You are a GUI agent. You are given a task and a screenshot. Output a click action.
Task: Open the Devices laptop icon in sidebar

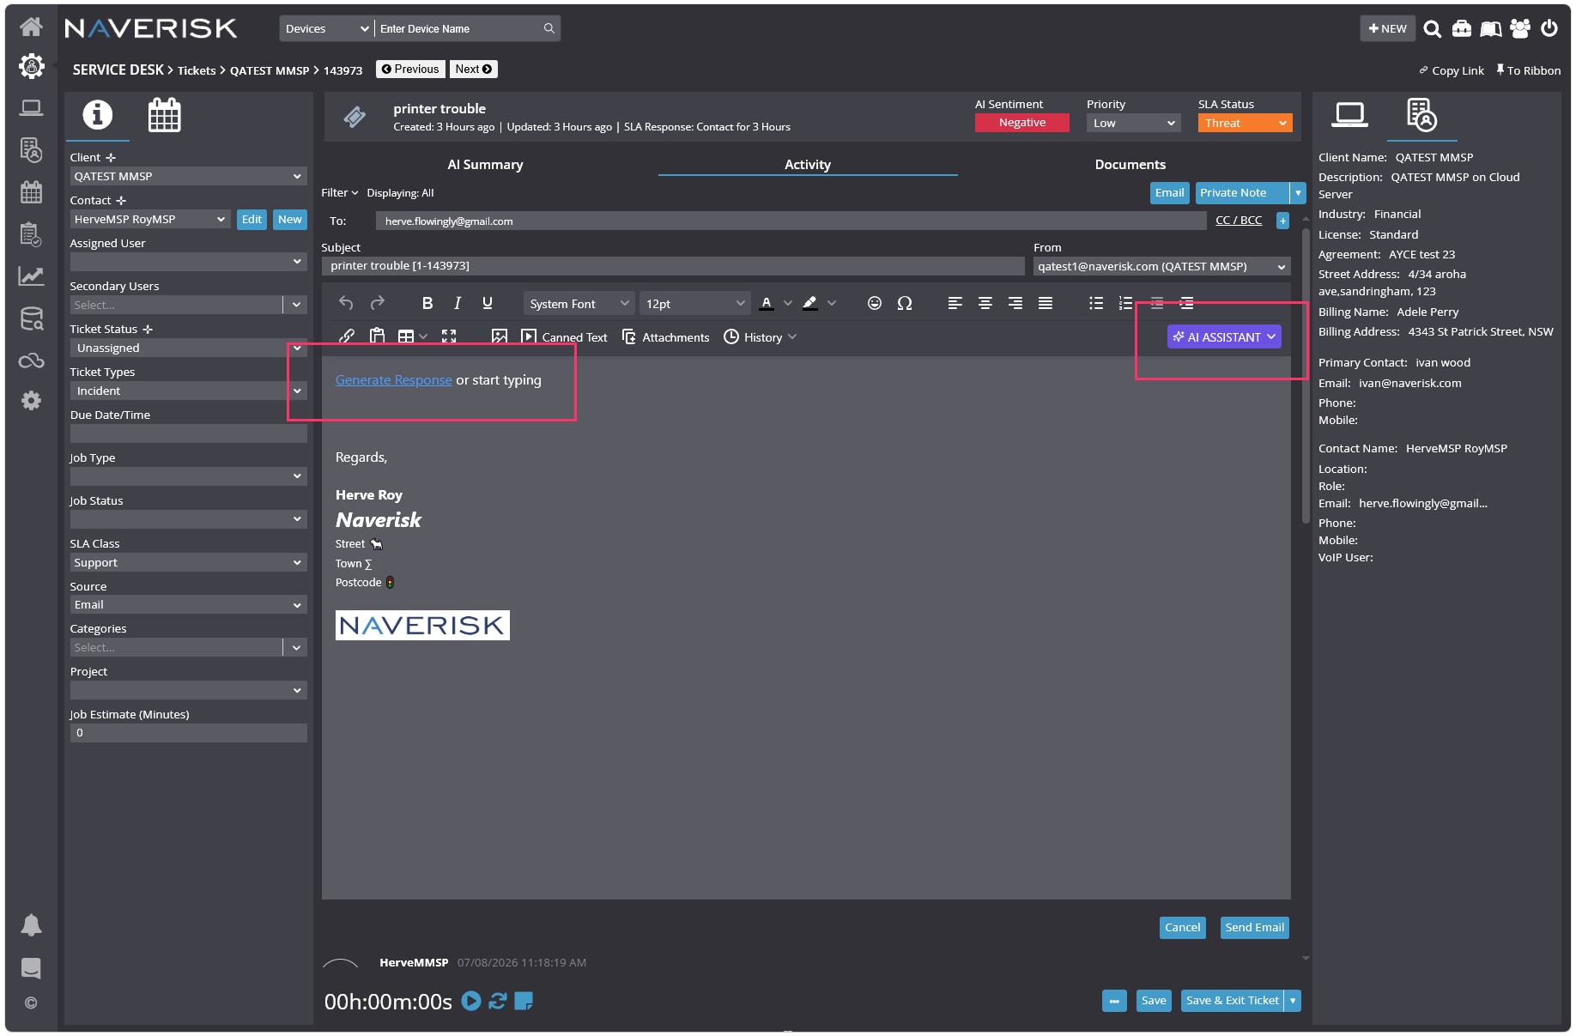tap(31, 108)
